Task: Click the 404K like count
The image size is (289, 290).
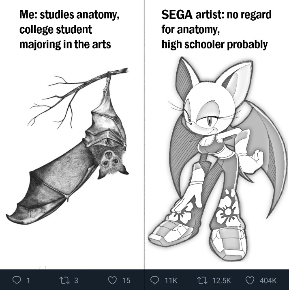Action: [x=268, y=280]
